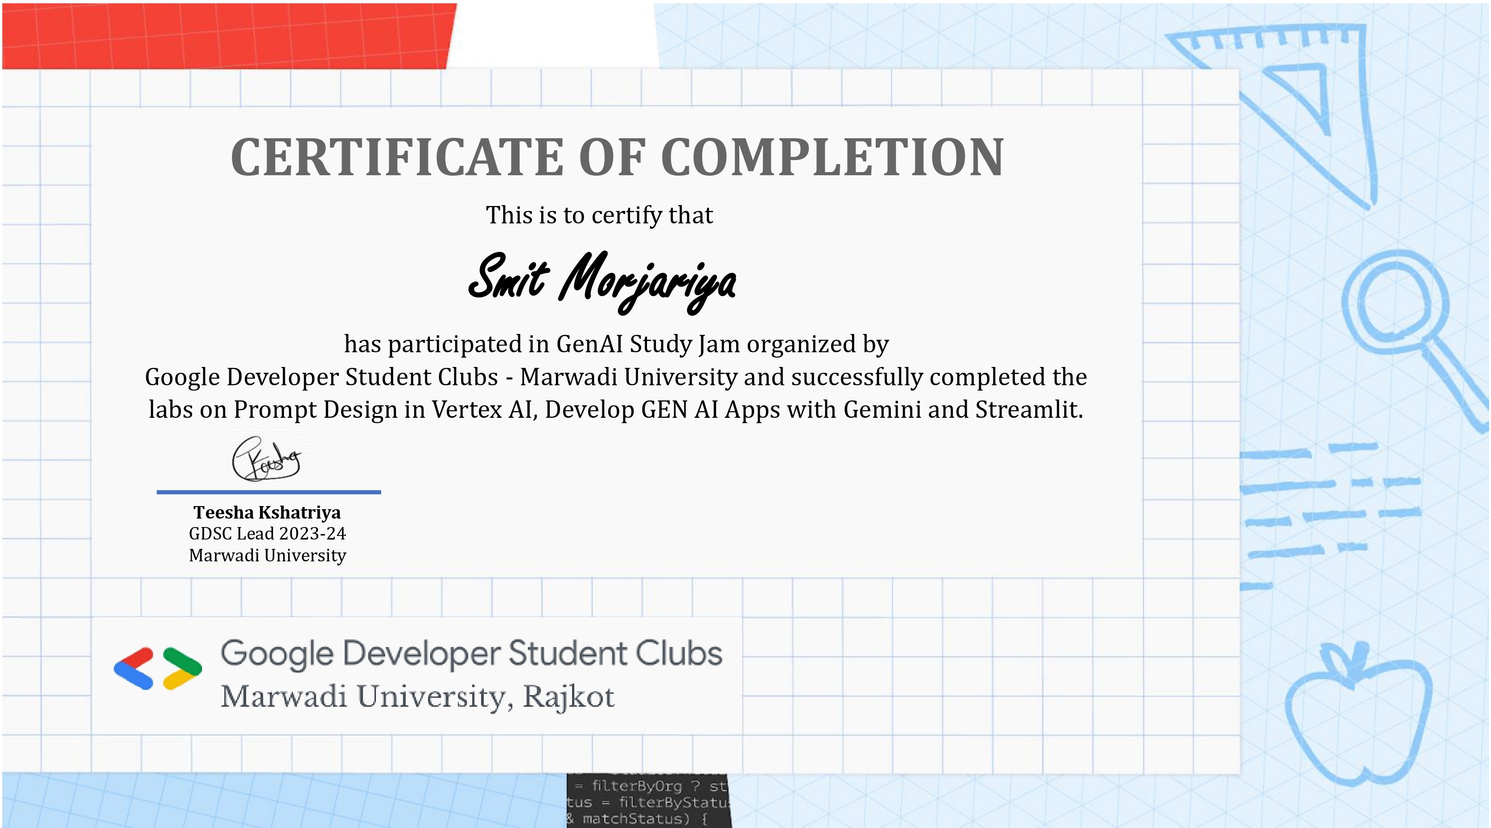Click the text 'This is to certify that'
1491x828 pixels.
tap(599, 215)
